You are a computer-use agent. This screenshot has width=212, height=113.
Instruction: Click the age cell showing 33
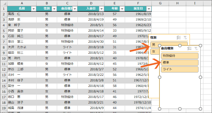[115, 31]
